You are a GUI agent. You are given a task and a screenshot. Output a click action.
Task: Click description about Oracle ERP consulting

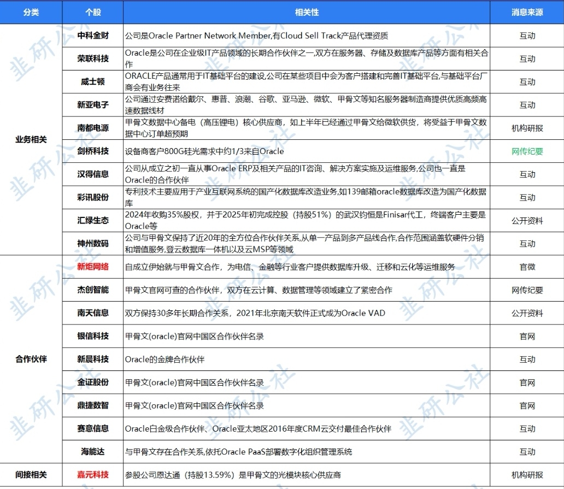pos(295,174)
